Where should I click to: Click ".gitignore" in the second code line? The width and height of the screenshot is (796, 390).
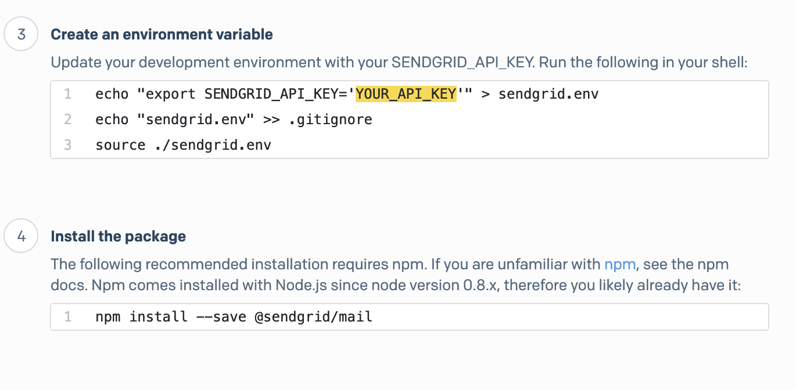coord(331,120)
